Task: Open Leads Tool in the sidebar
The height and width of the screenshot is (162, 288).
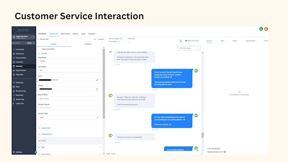Action: 19,103
